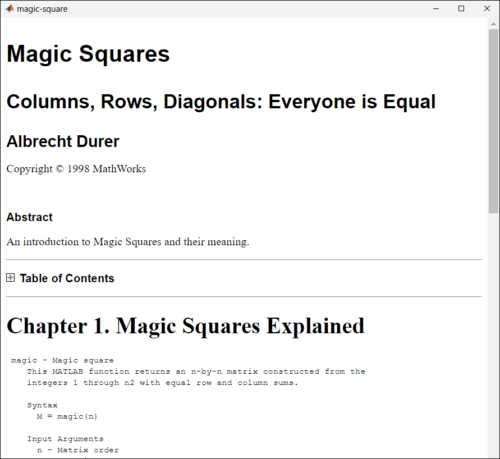Click the Chapter 1 Magic Squares Explained heading
Viewport: 500px width, 459px height.
(x=185, y=325)
